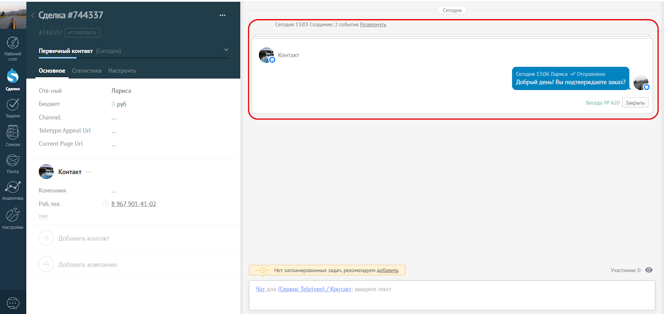
Task: Switch to the Статистика tab
Action: (86, 71)
